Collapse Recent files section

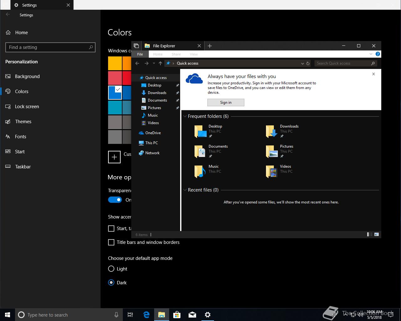185,190
